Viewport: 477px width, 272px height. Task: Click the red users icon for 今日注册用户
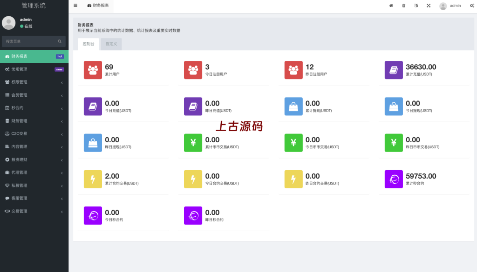(x=193, y=70)
